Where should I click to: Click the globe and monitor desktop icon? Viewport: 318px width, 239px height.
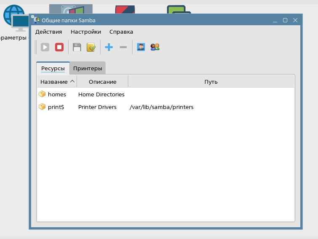pos(16,18)
